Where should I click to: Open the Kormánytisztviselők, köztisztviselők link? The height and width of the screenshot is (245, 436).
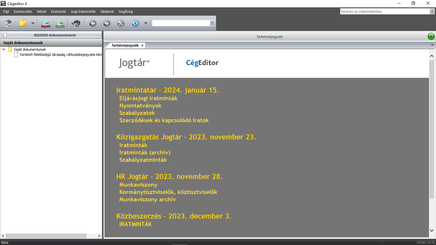[x=168, y=192]
